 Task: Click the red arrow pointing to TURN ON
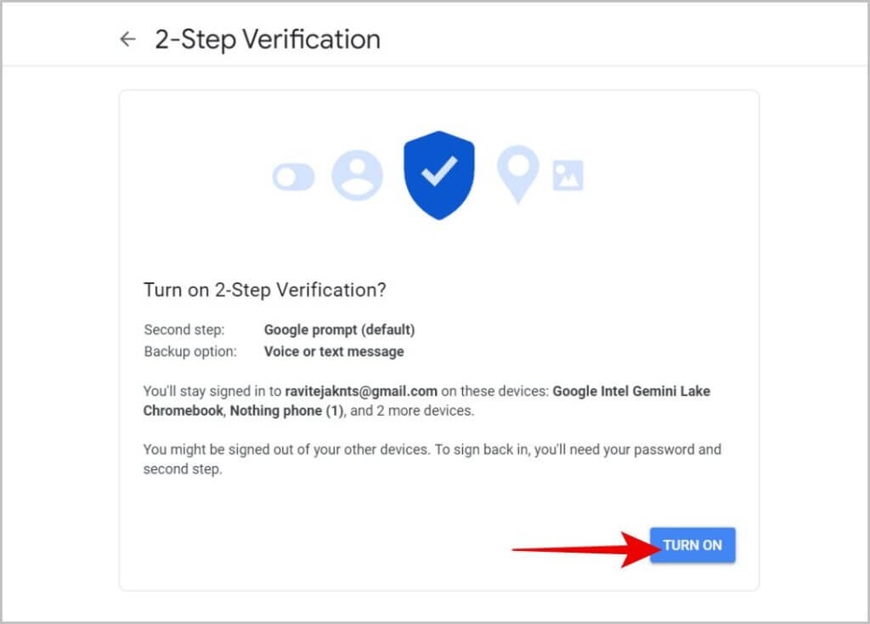(x=579, y=548)
